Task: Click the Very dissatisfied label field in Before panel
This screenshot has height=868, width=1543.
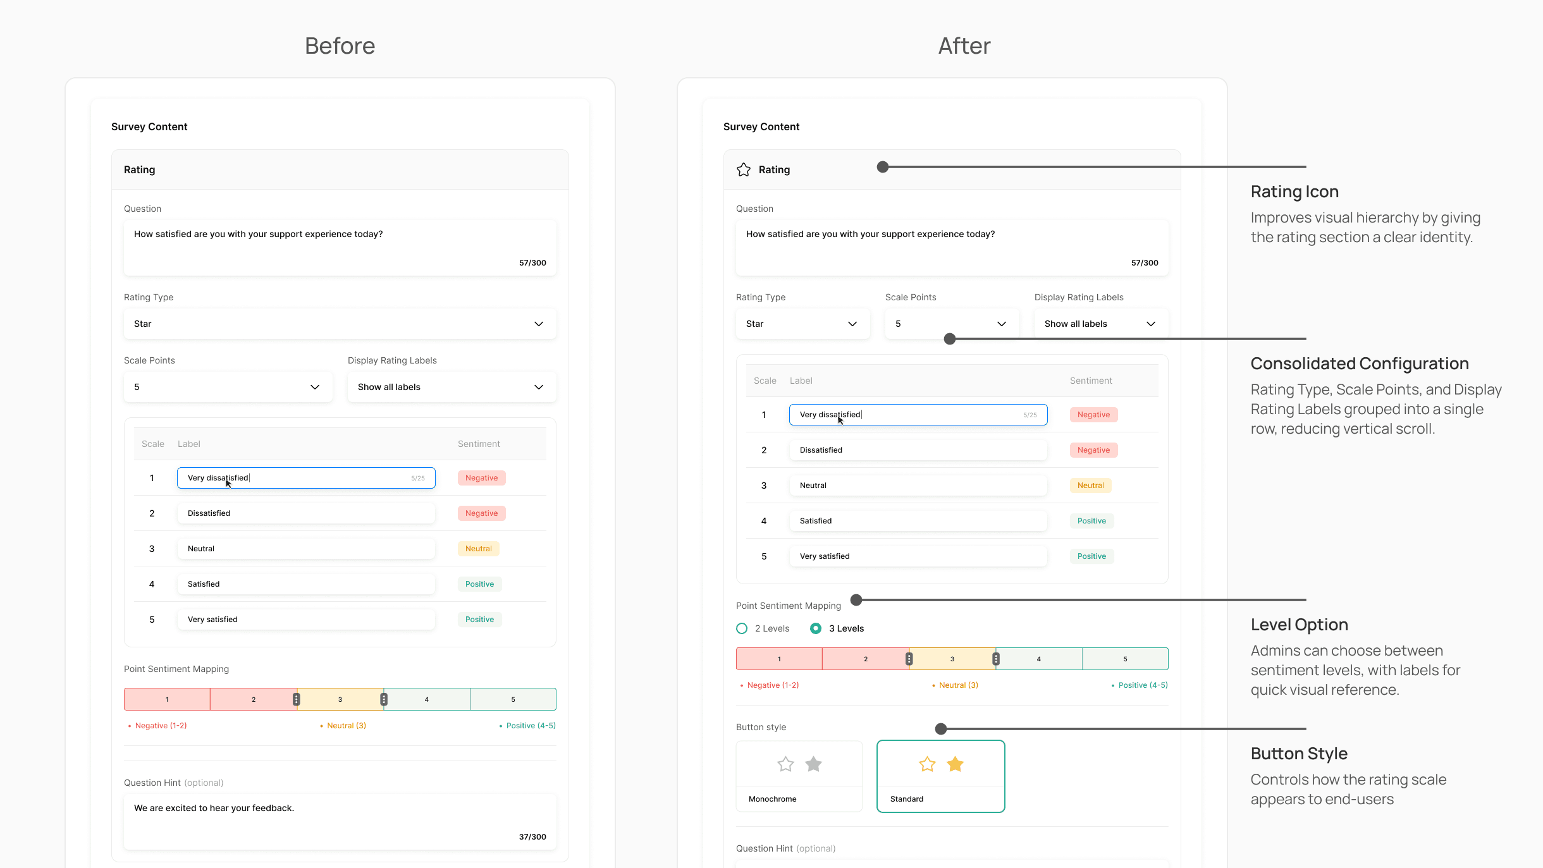Action: pyautogui.click(x=306, y=478)
